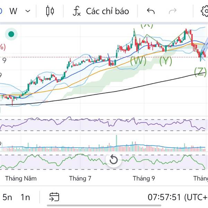This screenshot has width=208, height=208.
Task: Click the Tháng 9 time axis label
Action: click(144, 179)
